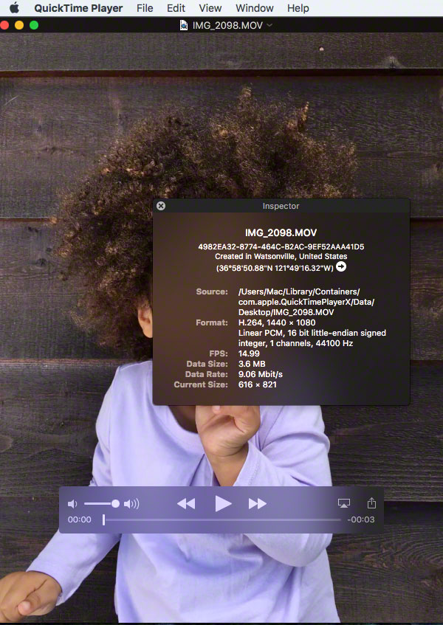Click the Inspector title bar
Viewport: 443px width, 625px height.
(281, 206)
